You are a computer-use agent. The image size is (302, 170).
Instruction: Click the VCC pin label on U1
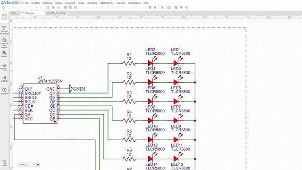click(28, 119)
